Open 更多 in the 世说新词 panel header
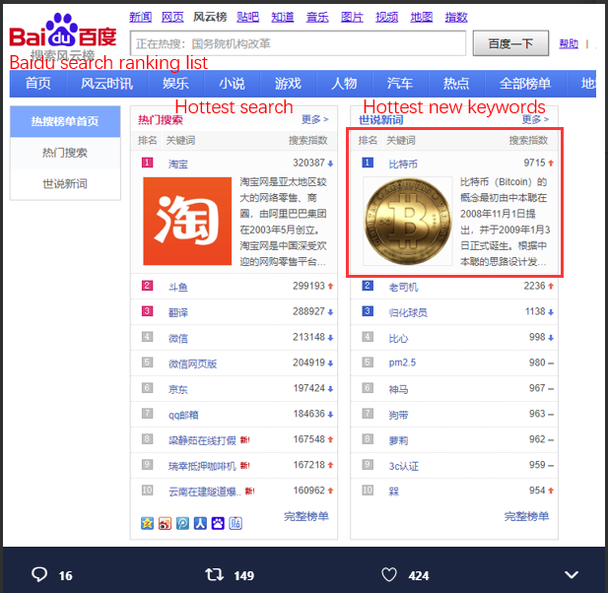 pyautogui.click(x=535, y=119)
